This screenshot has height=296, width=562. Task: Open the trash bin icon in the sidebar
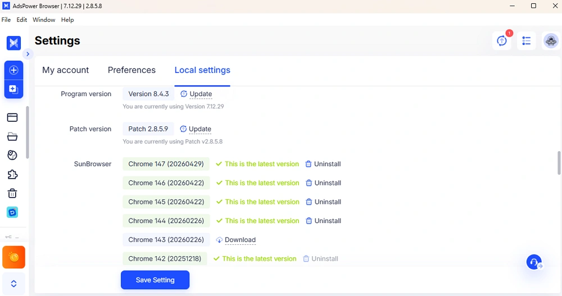[x=12, y=194]
